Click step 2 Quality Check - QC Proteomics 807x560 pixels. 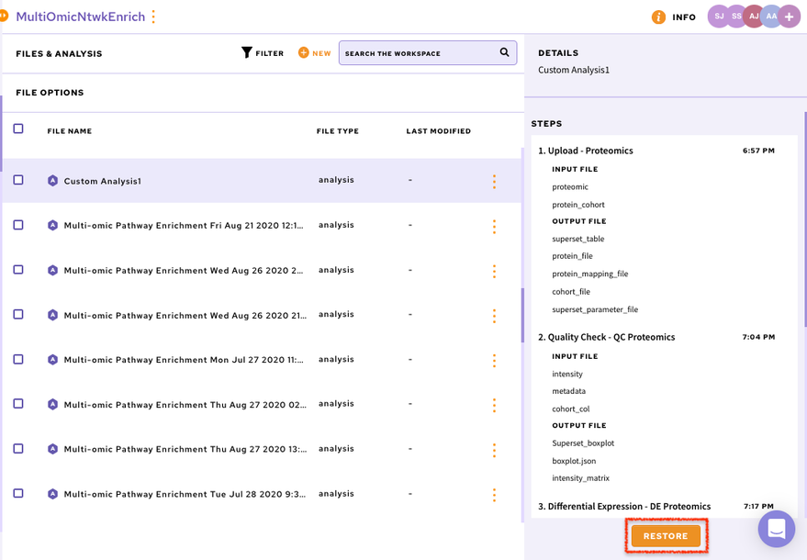coord(606,337)
